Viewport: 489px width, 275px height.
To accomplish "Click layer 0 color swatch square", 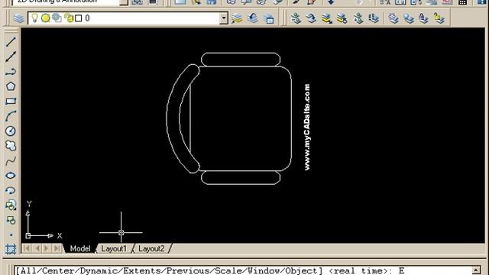I will tap(78, 18).
